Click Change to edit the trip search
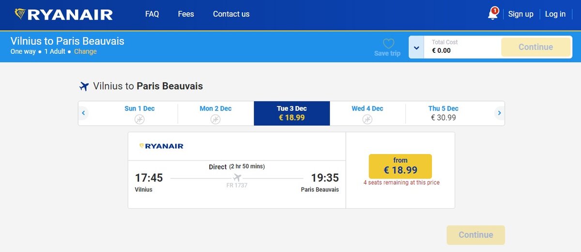 click(85, 51)
